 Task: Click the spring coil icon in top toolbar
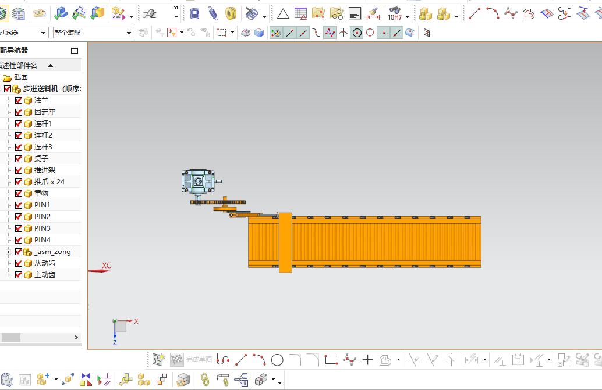(213, 14)
